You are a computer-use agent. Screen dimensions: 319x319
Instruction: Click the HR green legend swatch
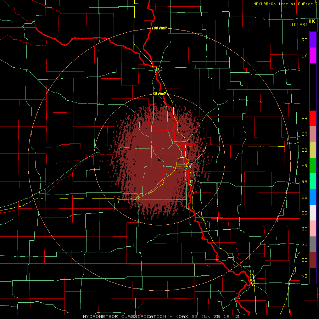313,166
